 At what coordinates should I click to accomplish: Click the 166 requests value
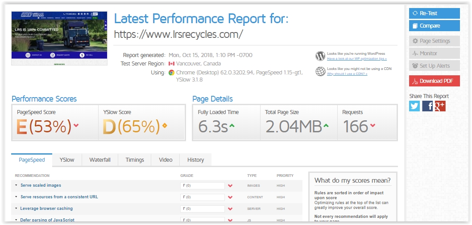(x=355, y=127)
